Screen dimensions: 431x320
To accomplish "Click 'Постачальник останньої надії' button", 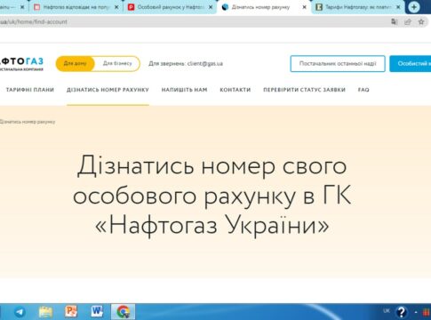I will point(338,64).
